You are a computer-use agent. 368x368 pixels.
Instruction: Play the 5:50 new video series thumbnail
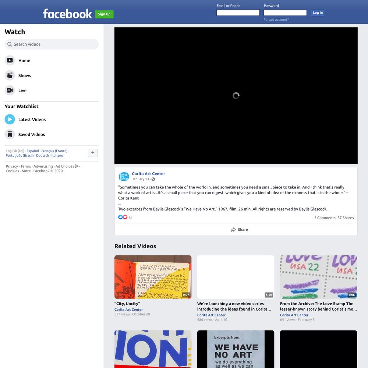click(x=236, y=277)
